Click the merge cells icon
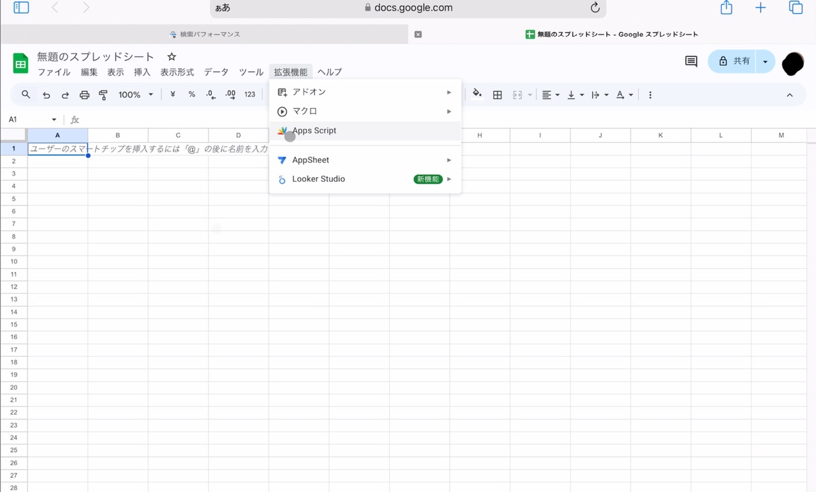The image size is (816, 492). tap(518, 94)
